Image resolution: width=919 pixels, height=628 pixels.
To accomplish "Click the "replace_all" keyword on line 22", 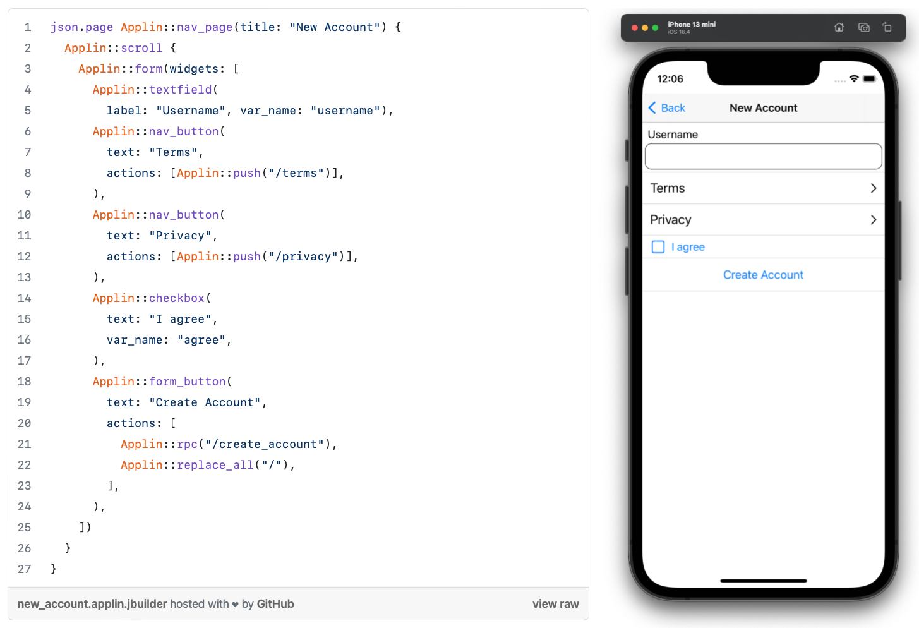I will coord(215,465).
